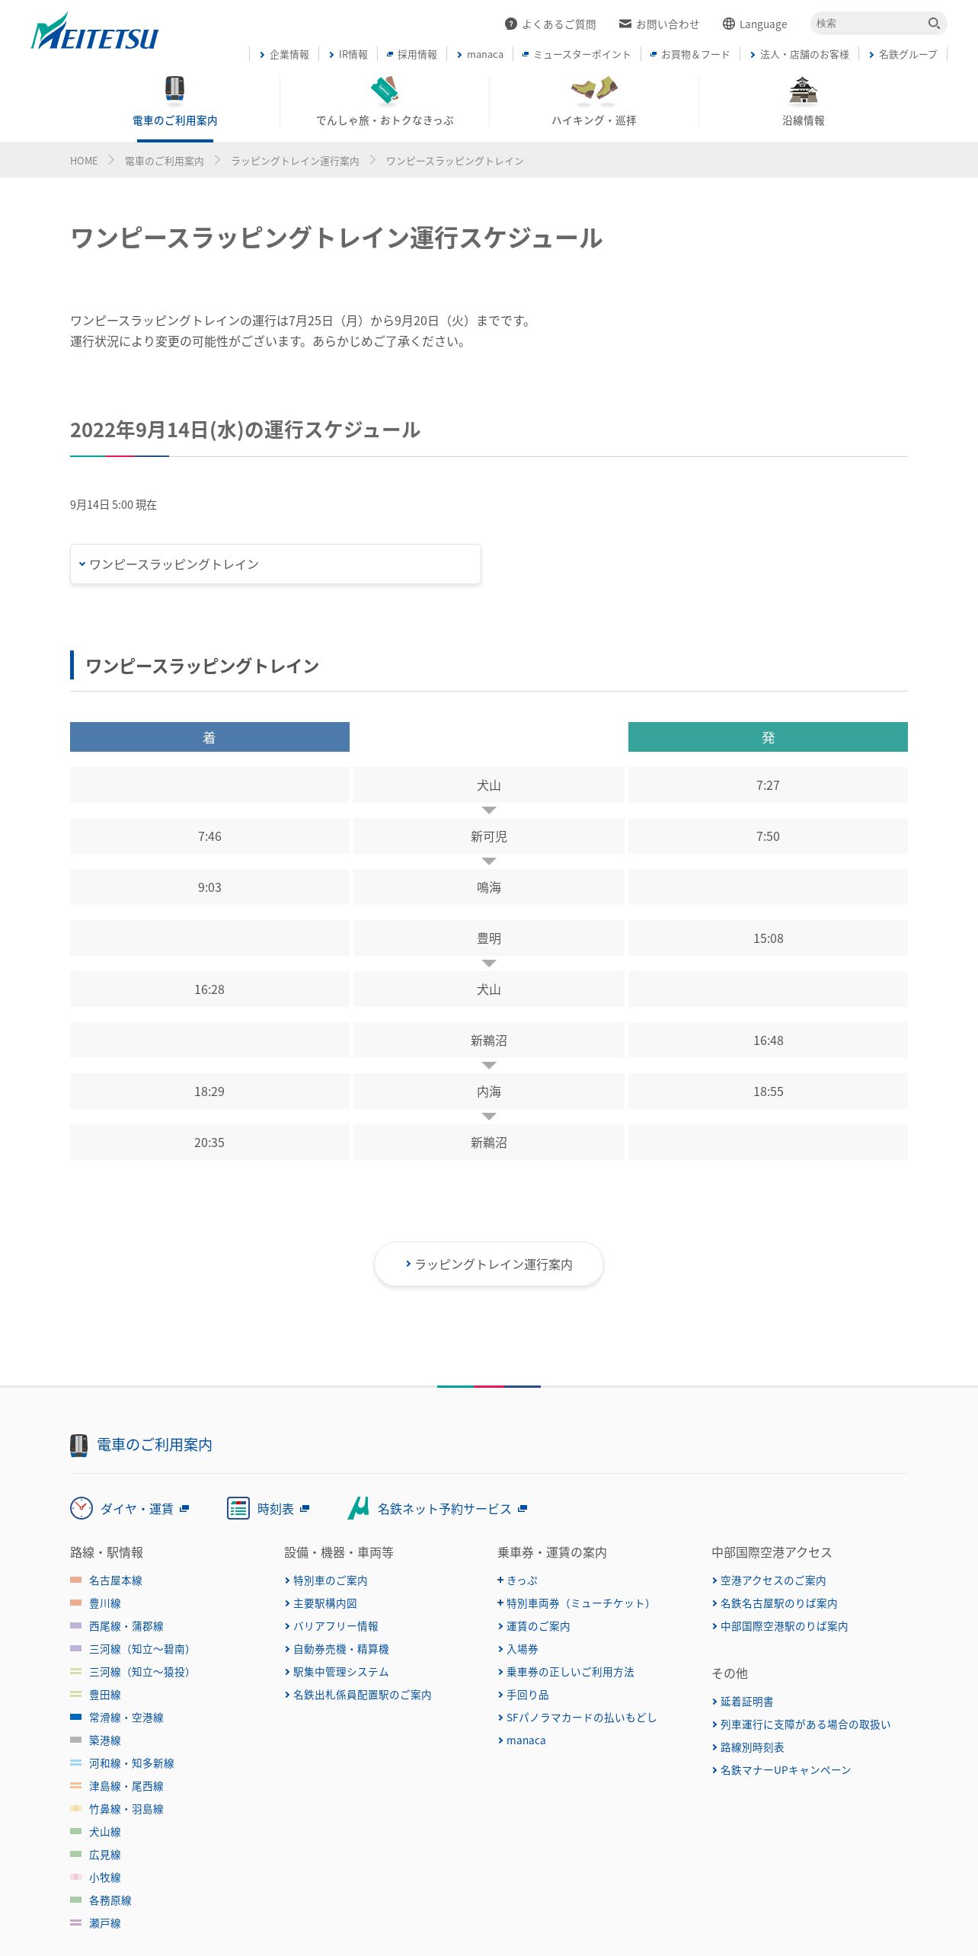Image resolution: width=978 pixels, height=1956 pixels.
Task: Expand the きっぷ plus item
Action: (x=518, y=1580)
